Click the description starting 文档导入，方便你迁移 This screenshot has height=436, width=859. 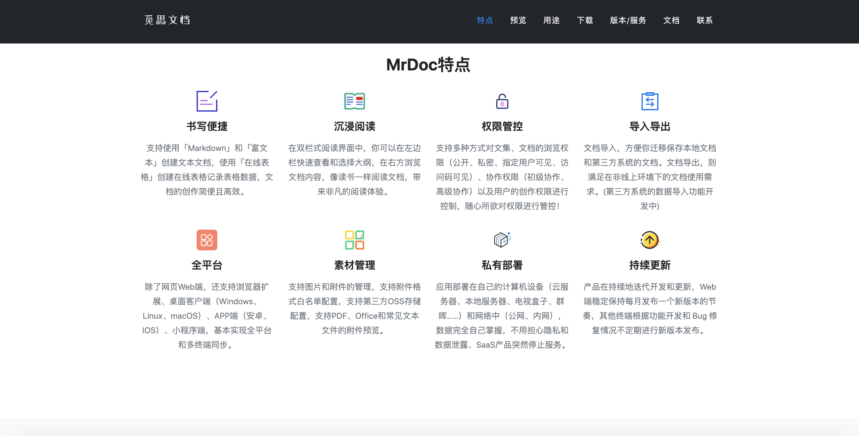pyautogui.click(x=650, y=177)
